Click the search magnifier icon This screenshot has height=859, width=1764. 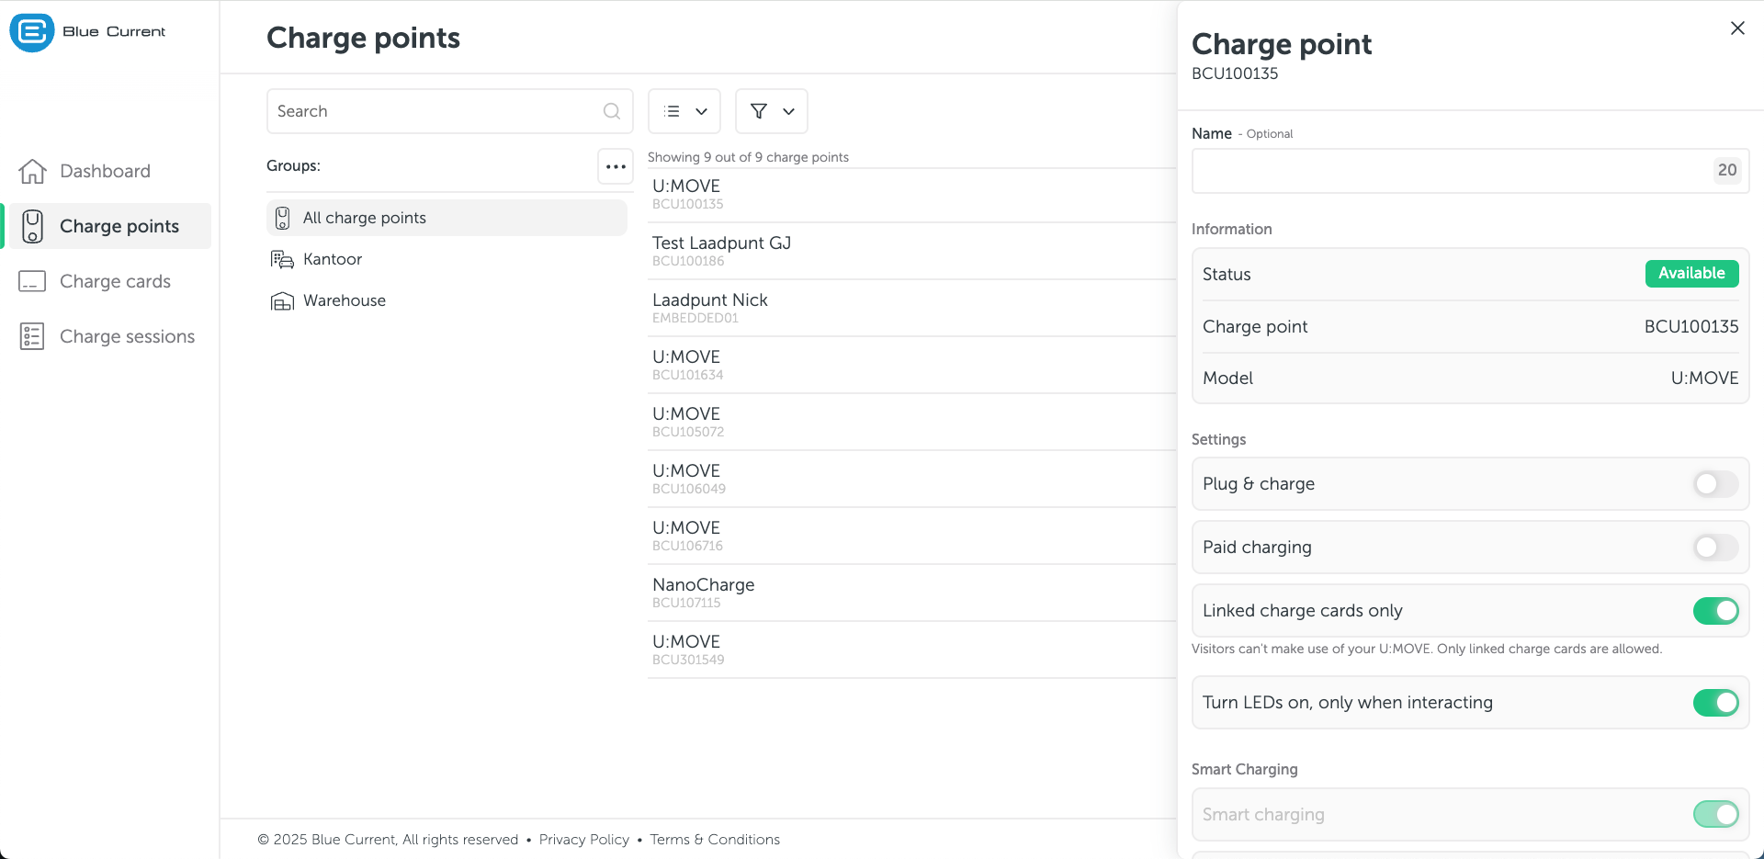(x=612, y=111)
